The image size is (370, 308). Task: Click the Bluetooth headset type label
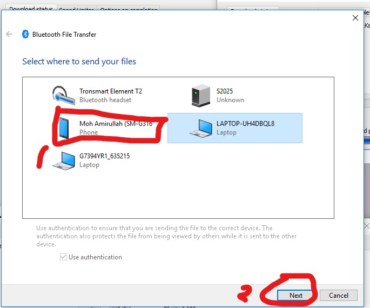pos(105,100)
